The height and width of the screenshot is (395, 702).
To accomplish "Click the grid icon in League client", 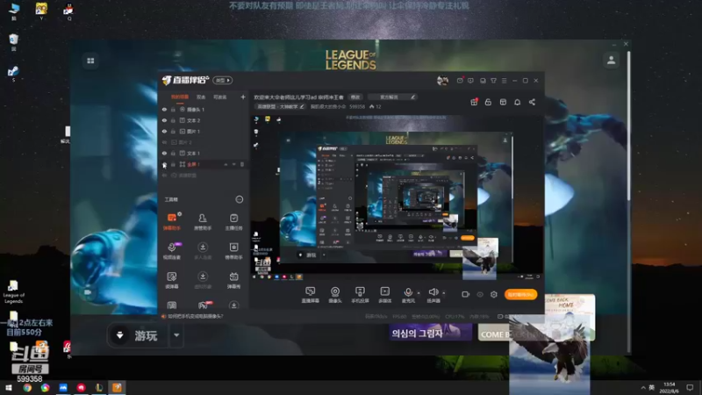I will tap(90, 61).
